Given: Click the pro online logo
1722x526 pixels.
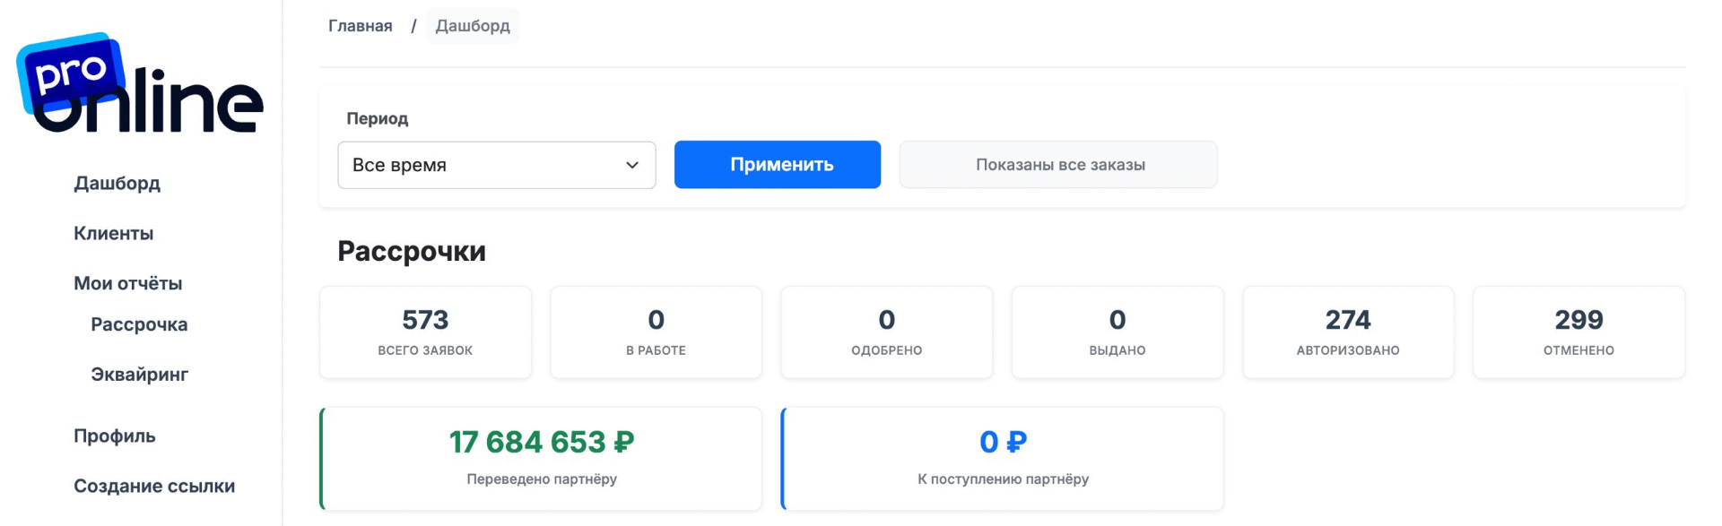Looking at the screenshot, I should click(x=140, y=83).
